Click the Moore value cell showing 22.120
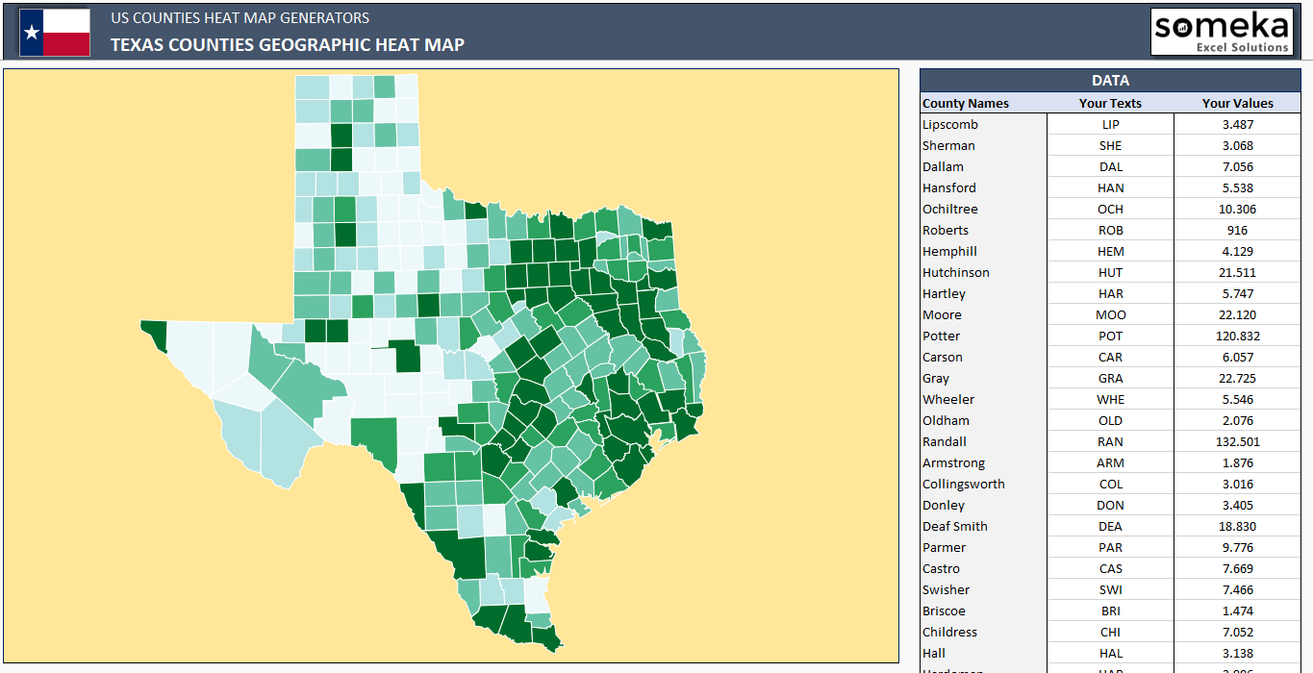This screenshot has height=673, width=1313. pyautogui.click(x=1238, y=314)
